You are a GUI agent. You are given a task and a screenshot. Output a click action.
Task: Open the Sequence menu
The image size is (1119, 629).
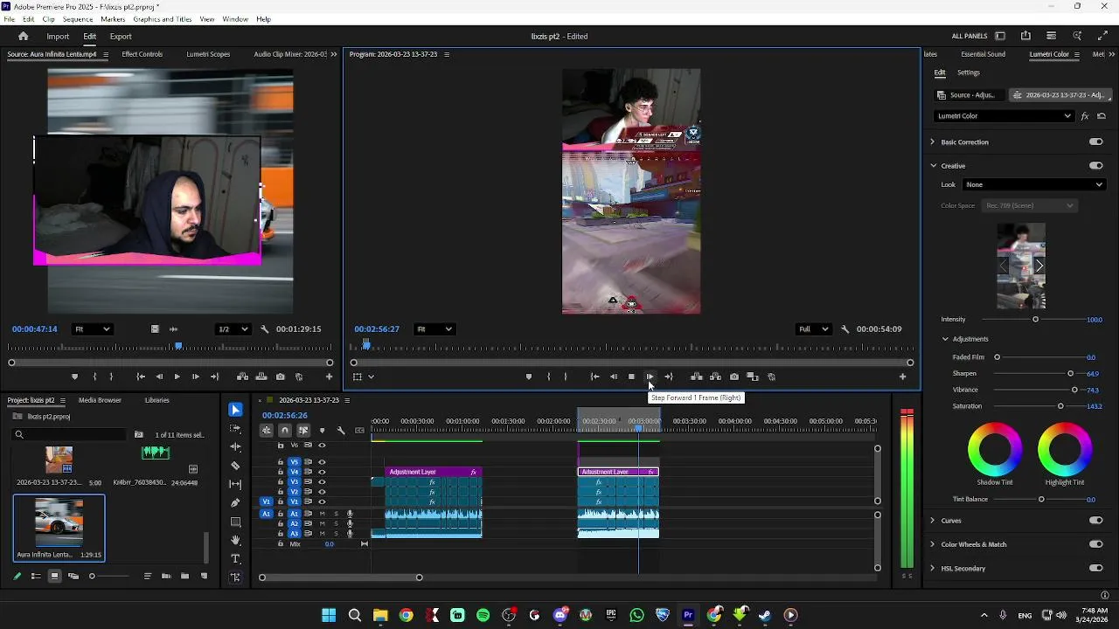[x=78, y=19]
